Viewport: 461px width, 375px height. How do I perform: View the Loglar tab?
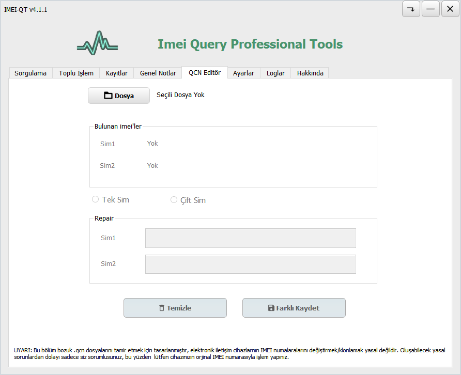click(275, 73)
